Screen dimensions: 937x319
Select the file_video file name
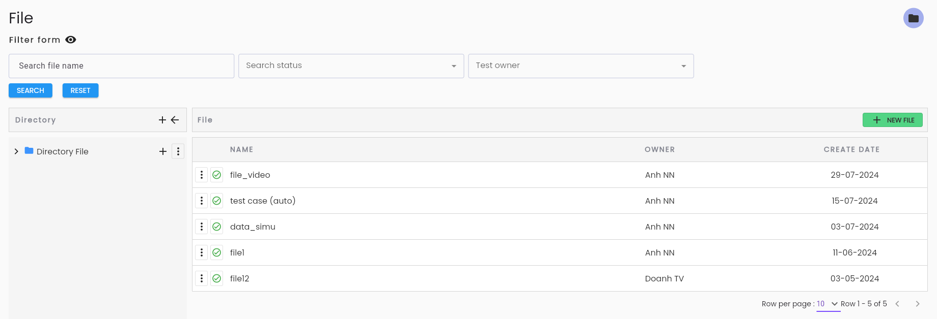coord(250,175)
